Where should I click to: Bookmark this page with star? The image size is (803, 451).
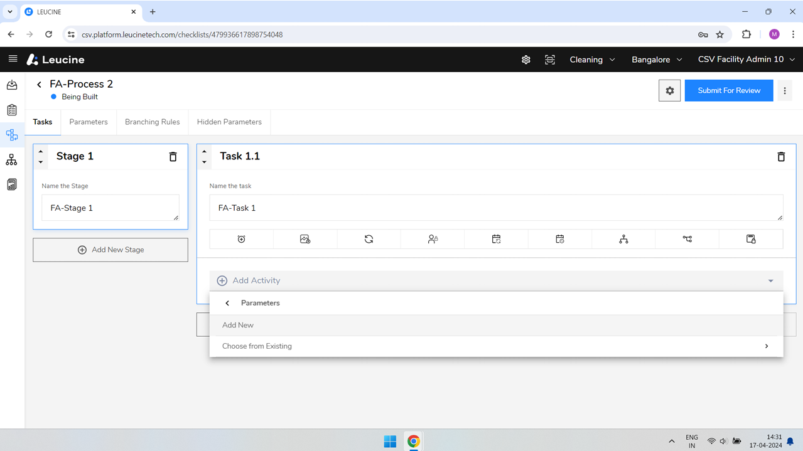720,34
